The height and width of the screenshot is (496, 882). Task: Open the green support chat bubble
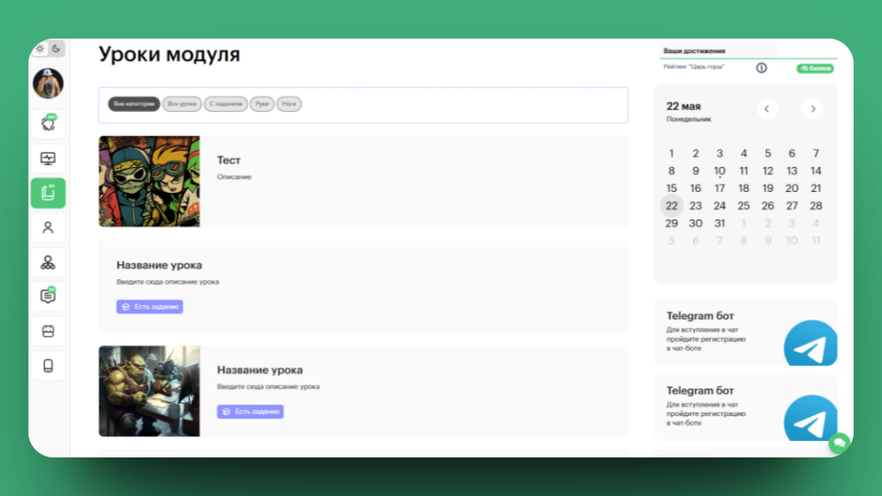(x=838, y=444)
